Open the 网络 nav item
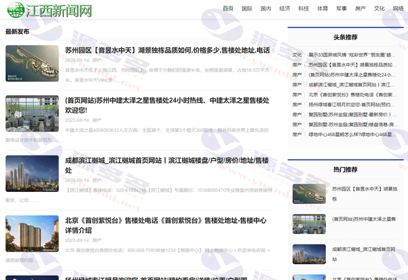This screenshot has height=280, width=408. coord(398,9)
